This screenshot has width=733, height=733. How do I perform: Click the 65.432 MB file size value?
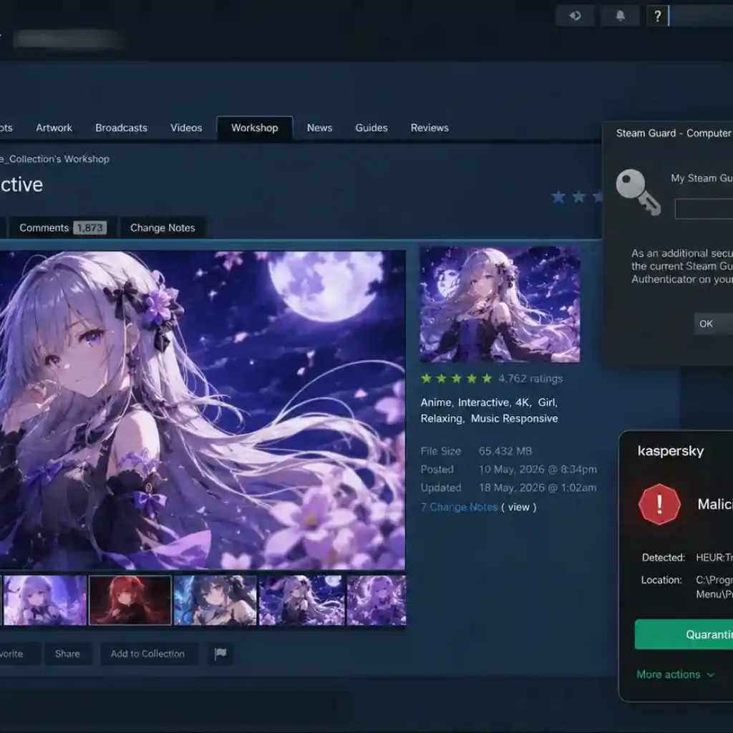tap(505, 451)
